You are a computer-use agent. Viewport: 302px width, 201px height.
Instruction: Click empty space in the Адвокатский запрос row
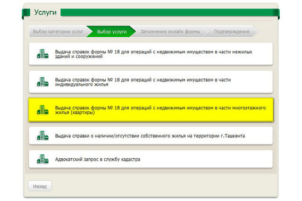coord(212,160)
